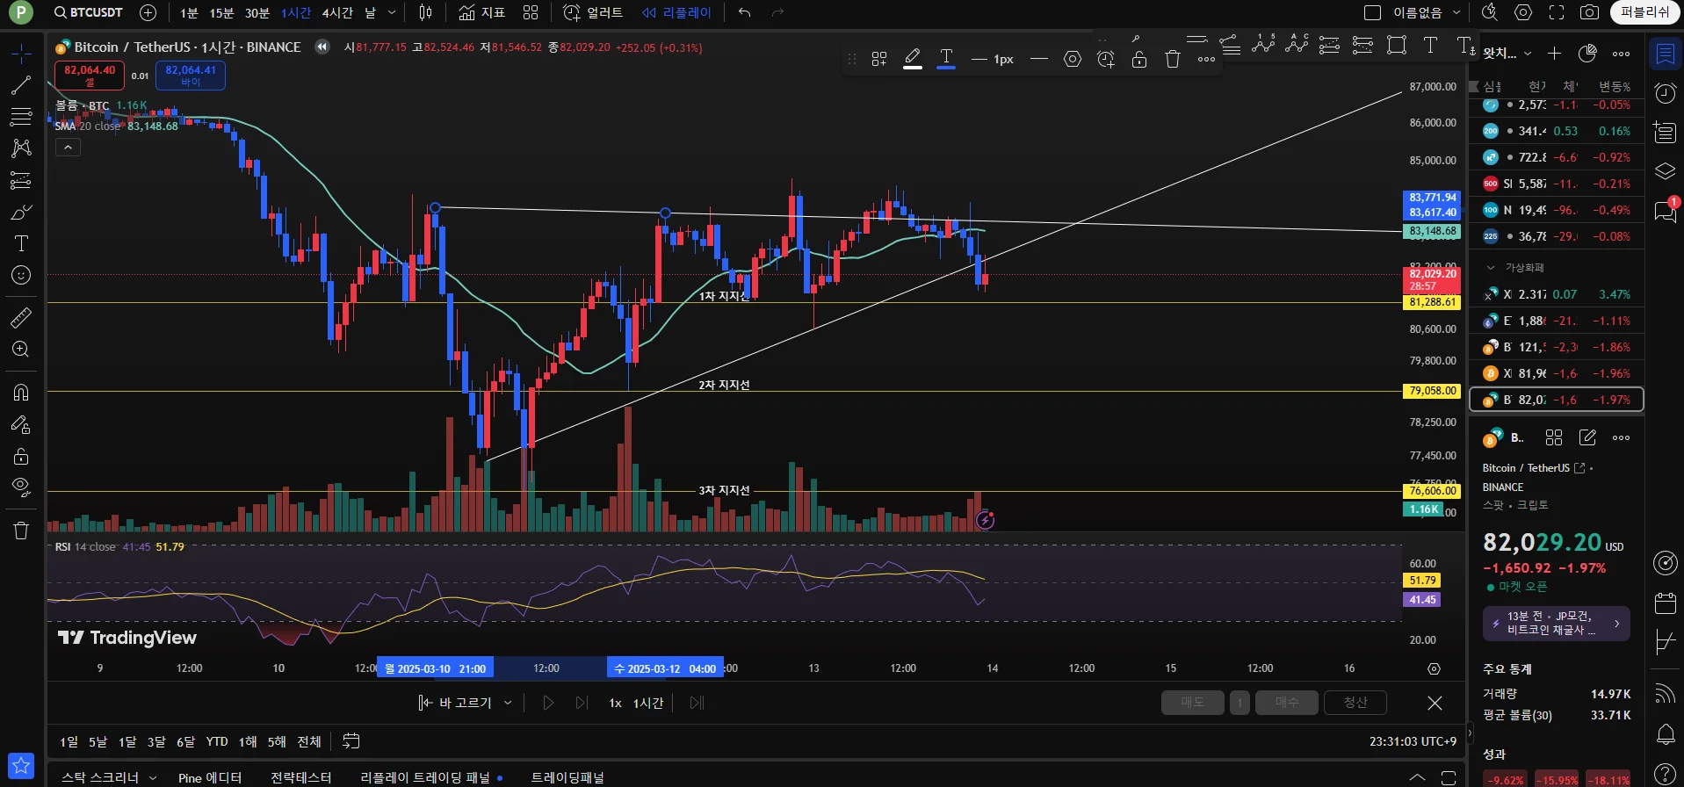
Task: Lock the selected drawing
Action: click(x=1139, y=59)
